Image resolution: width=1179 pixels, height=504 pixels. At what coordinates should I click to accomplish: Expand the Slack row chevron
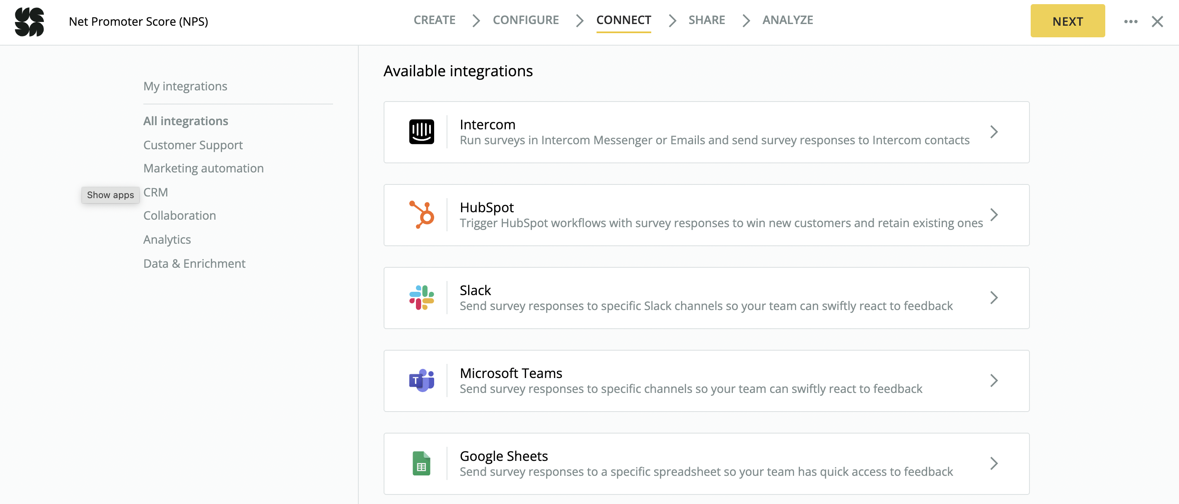tap(994, 298)
